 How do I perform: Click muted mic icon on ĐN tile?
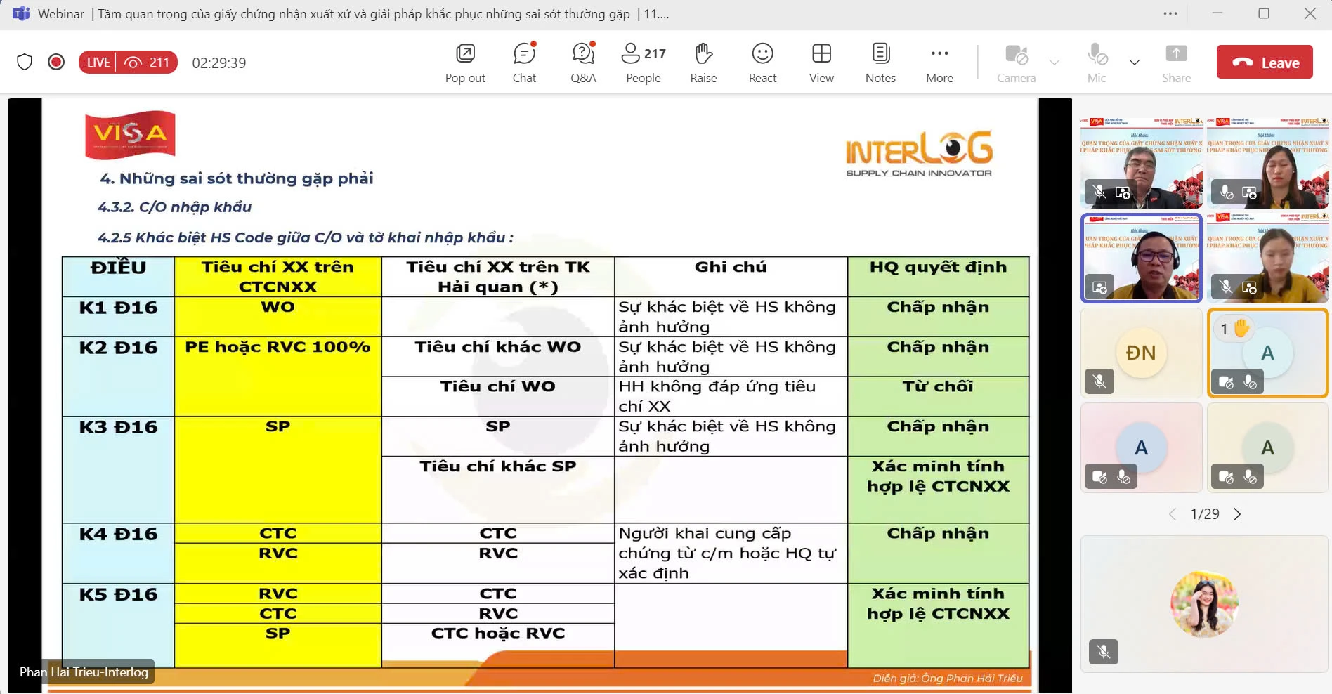click(x=1099, y=381)
